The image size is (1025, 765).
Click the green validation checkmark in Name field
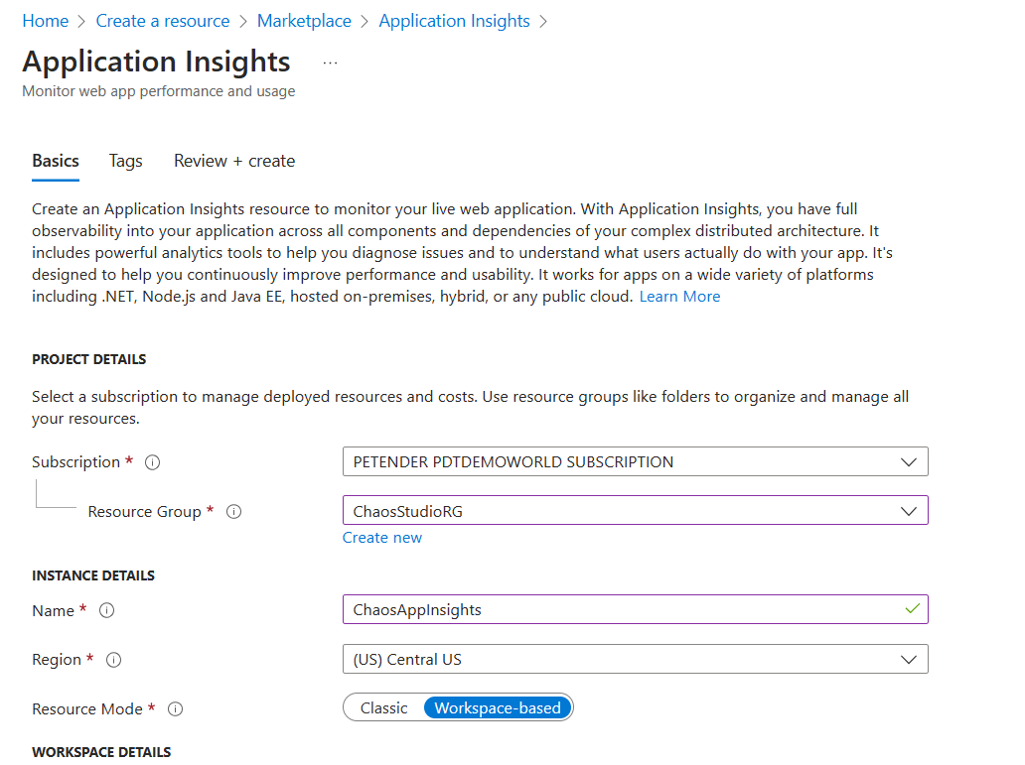[x=913, y=609]
